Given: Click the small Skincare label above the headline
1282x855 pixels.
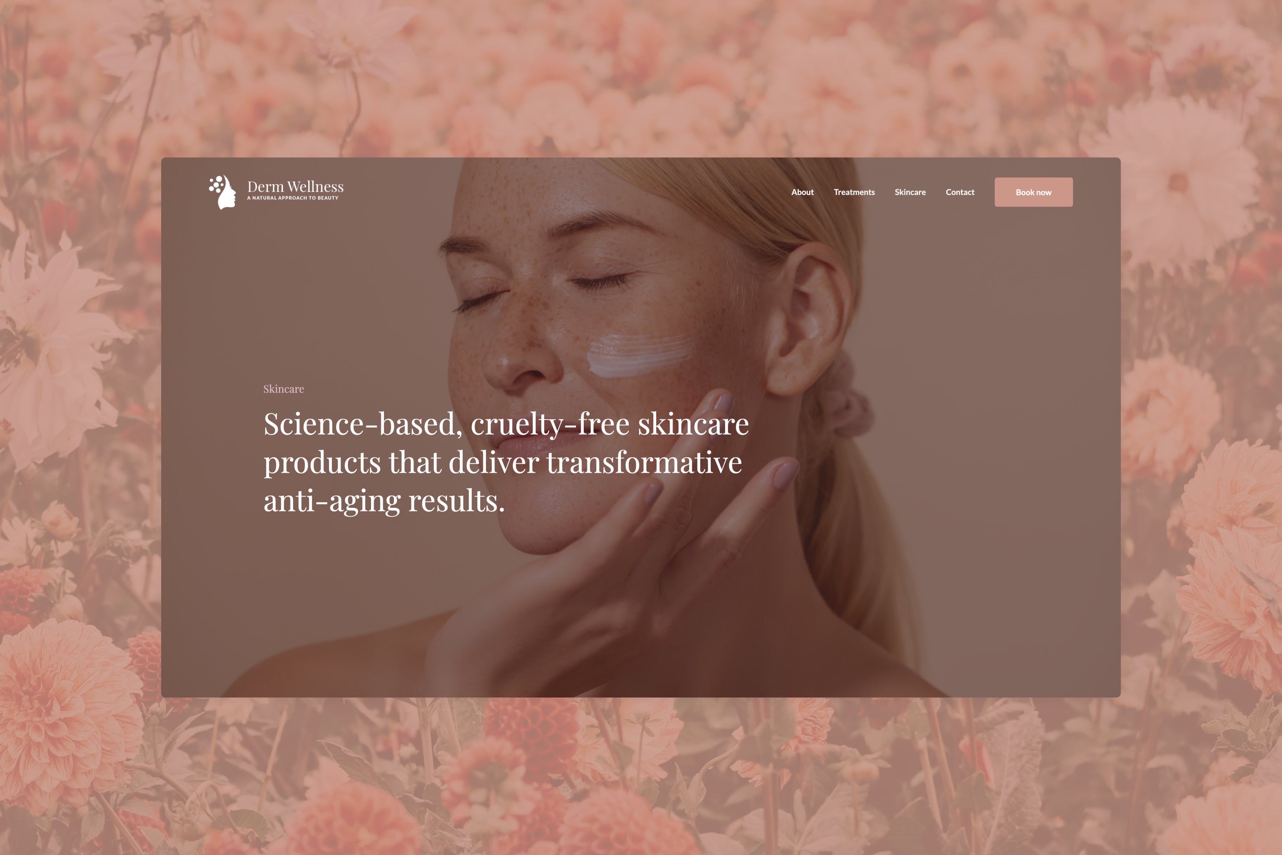Looking at the screenshot, I should (283, 389).
